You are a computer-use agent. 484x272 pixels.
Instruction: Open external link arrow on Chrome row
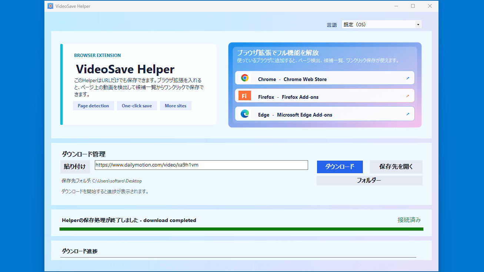click(408, 78)
